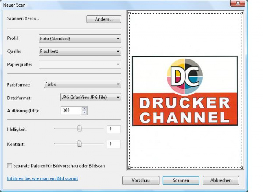263x192 pixels.
Task: Open the Profil dropdown
Action: click(80, 38)
